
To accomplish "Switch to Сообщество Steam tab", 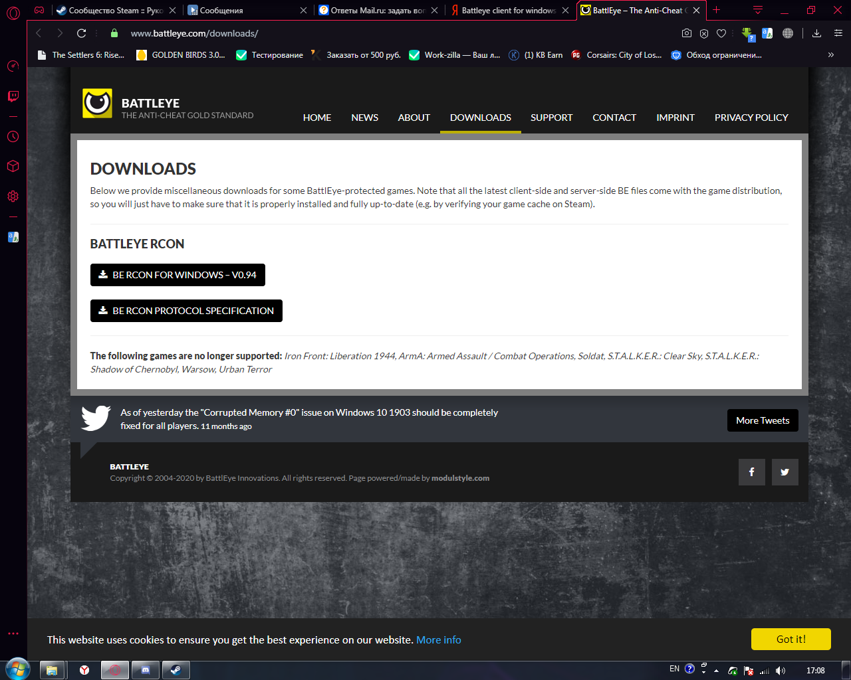I will pyautogui.click(x=116, y=11).
